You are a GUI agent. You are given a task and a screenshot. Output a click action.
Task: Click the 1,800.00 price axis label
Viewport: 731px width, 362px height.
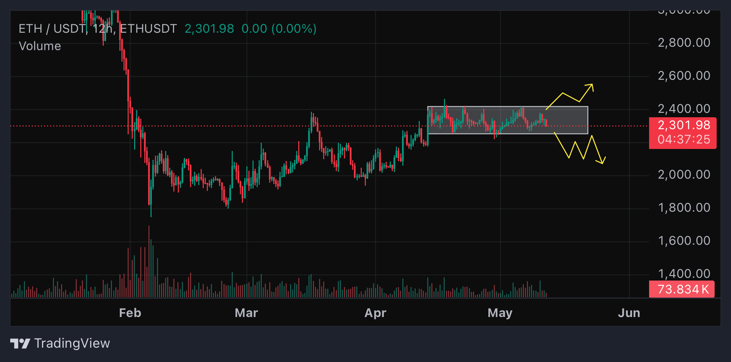pos(684,208)
